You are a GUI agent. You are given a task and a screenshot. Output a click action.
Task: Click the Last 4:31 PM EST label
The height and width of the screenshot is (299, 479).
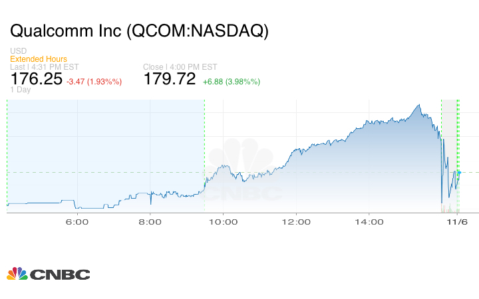(x=43, y=67)
